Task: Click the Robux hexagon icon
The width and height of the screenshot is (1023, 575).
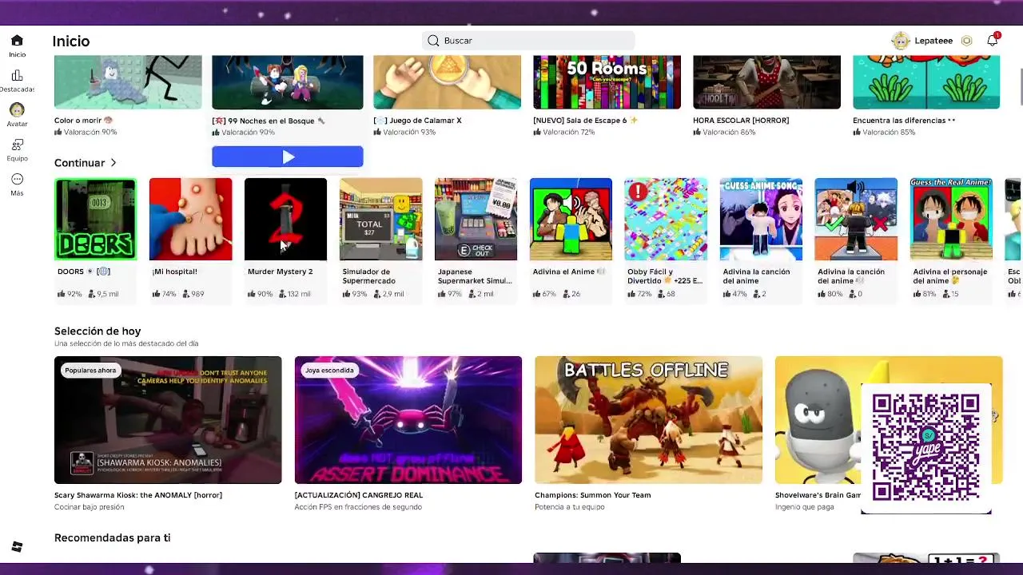Action: (x=966, y=41)
